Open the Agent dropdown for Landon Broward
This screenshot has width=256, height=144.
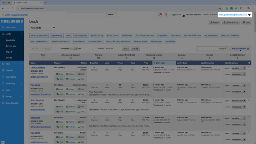tap(238, 68)
